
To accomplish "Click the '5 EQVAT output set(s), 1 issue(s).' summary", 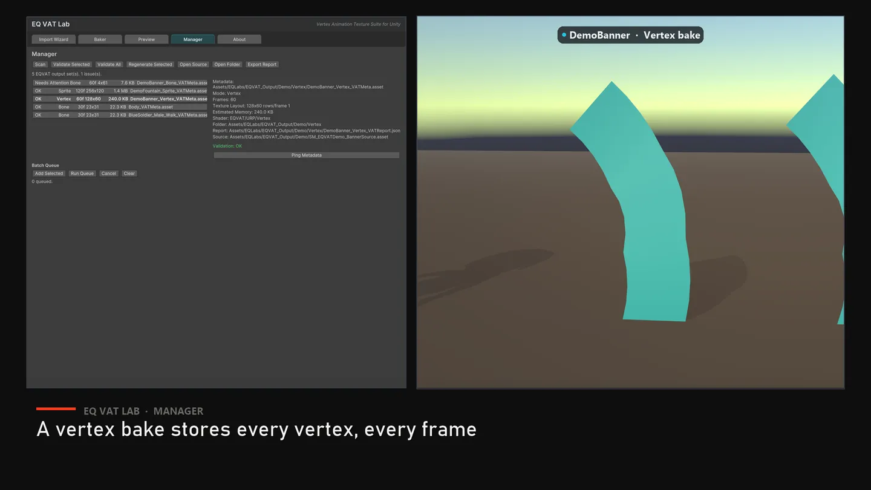I will point(67,74).
